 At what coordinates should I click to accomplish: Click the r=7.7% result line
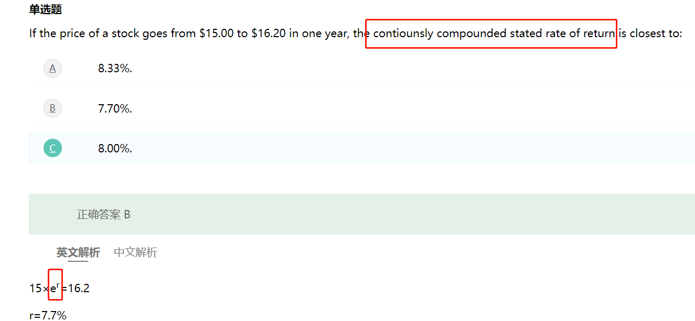[48, 315]
